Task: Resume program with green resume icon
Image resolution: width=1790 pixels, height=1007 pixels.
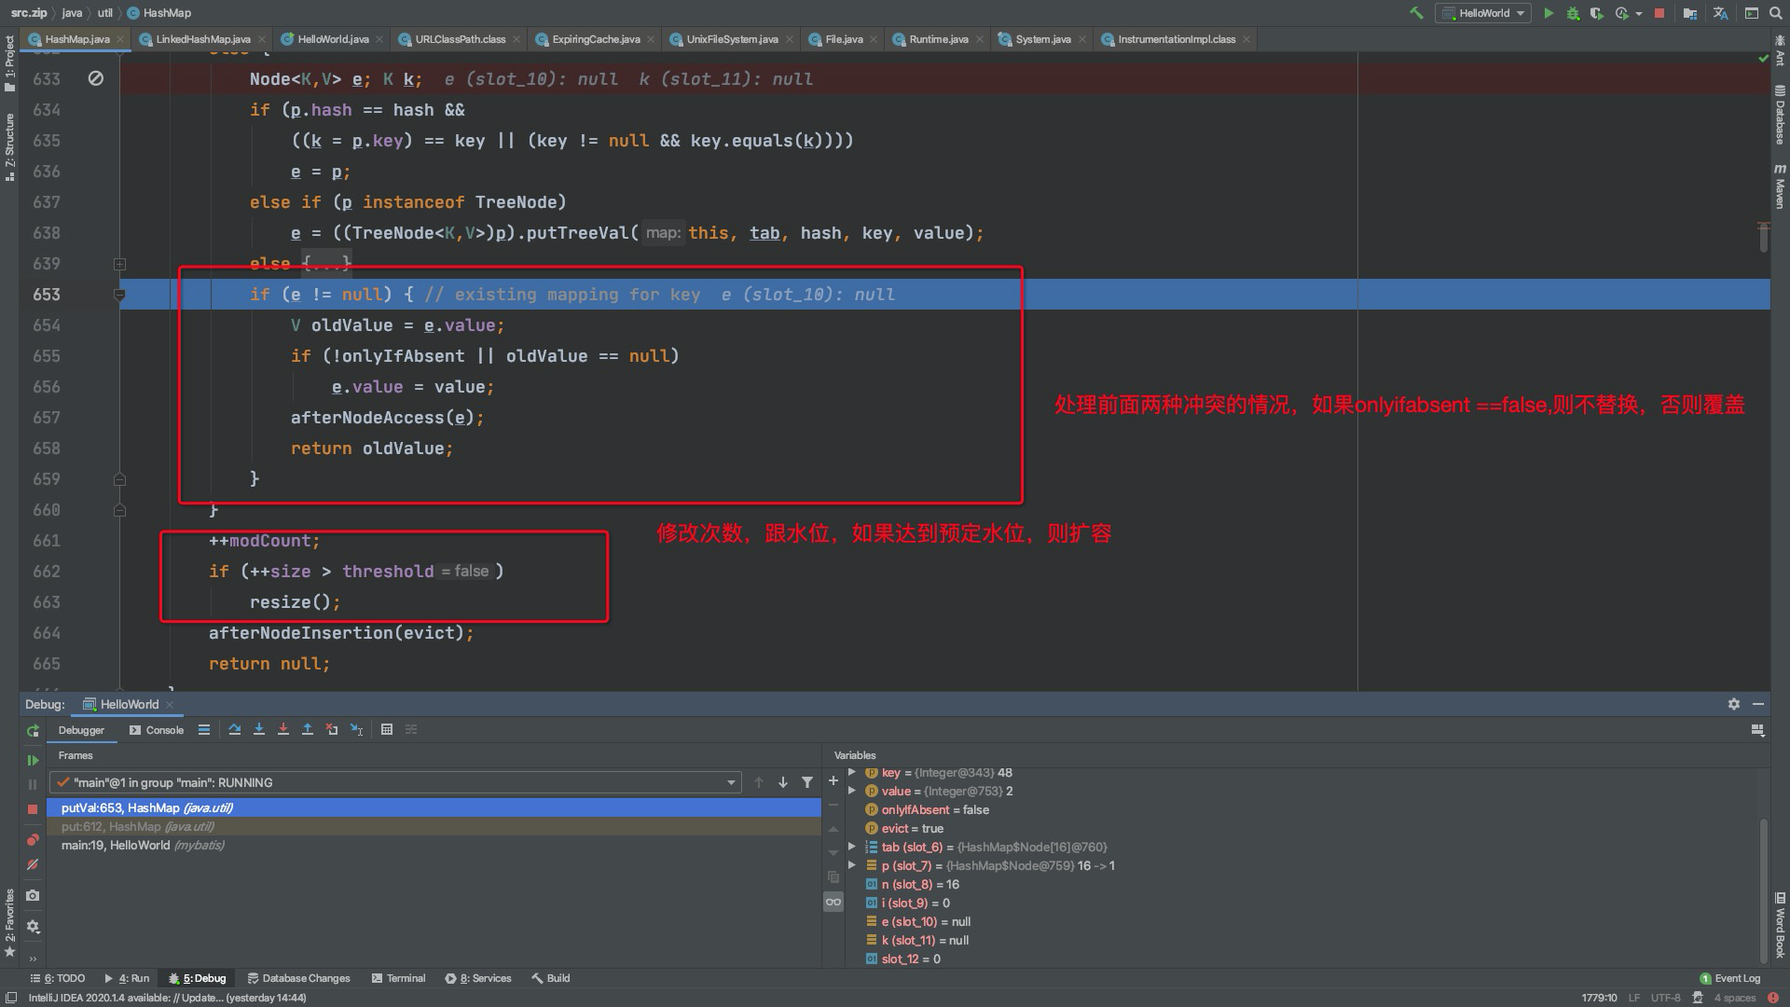Action: [x=33, y=761]
